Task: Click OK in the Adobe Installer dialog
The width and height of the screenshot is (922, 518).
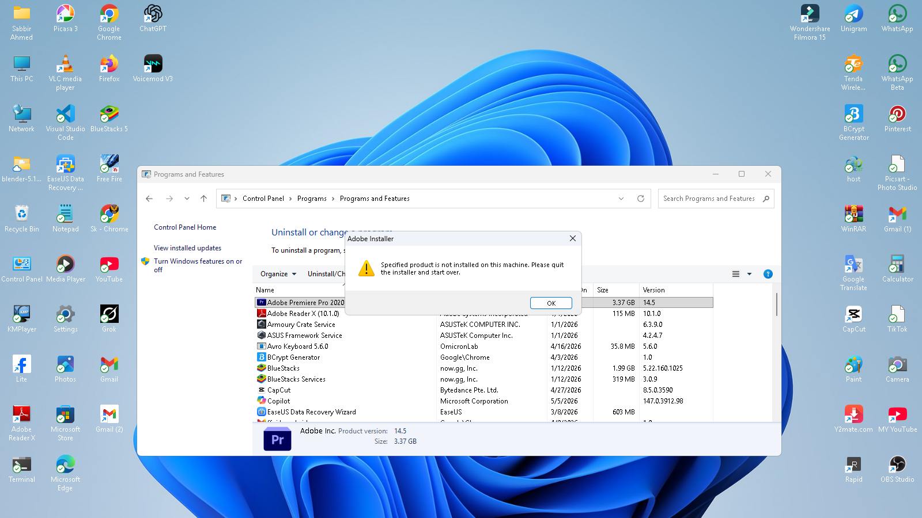Action: click(551, 303)
